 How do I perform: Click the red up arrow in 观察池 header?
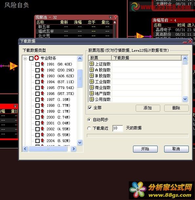coord(116,17)
